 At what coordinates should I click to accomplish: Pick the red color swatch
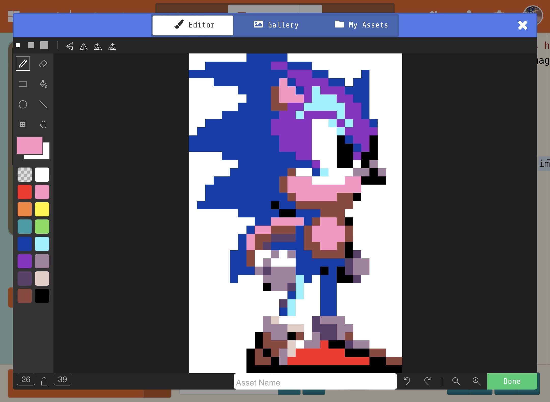point(25,192)
